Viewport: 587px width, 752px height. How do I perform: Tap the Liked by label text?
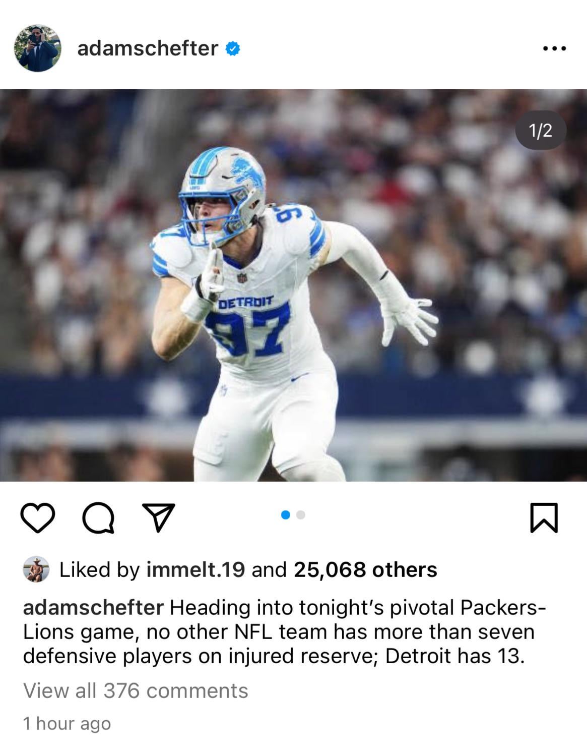click(x=99, y=570)
